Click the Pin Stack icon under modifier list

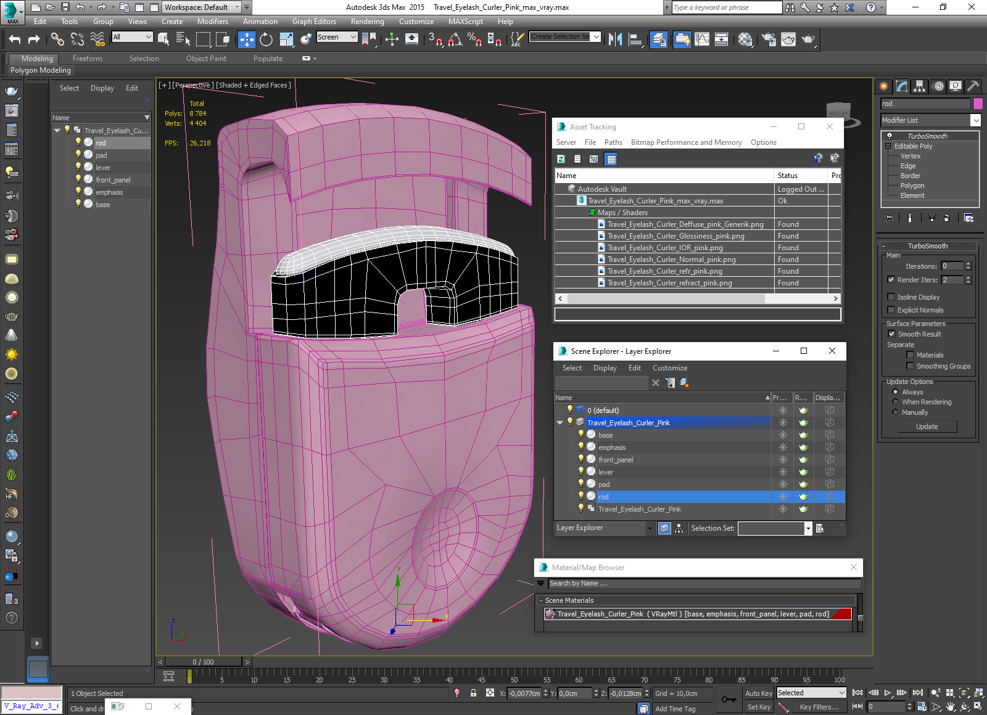tap(889, 218)
